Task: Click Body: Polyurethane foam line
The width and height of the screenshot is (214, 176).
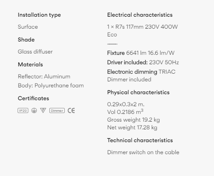Action: 51,86
